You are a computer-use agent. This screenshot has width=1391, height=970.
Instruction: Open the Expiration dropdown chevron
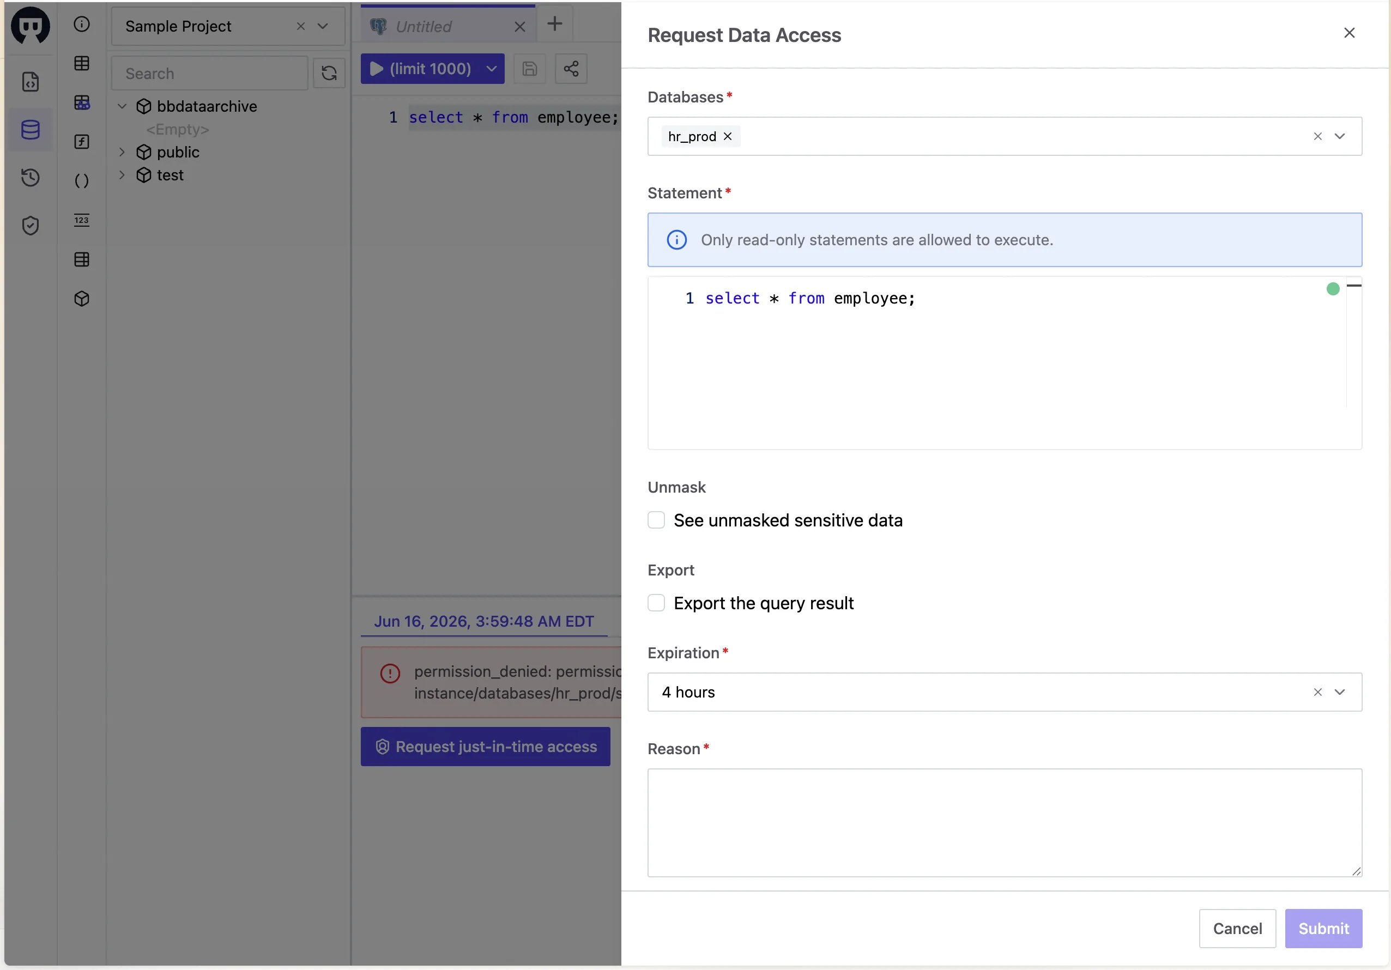point(1340,692)
